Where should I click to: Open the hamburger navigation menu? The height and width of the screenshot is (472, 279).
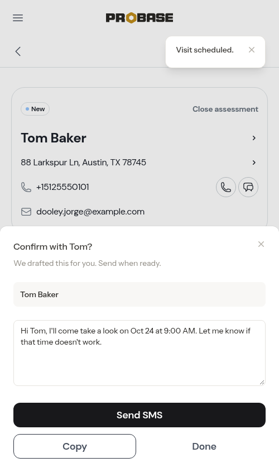click(18, 18)
